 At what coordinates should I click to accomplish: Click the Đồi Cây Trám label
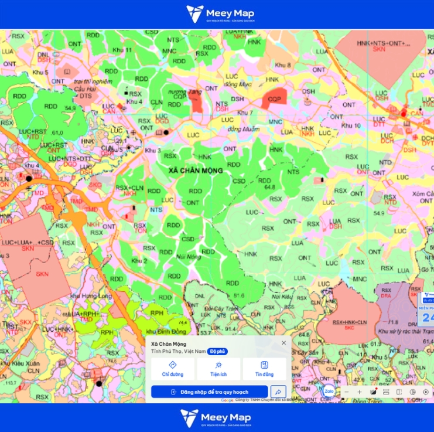point(221,308)
